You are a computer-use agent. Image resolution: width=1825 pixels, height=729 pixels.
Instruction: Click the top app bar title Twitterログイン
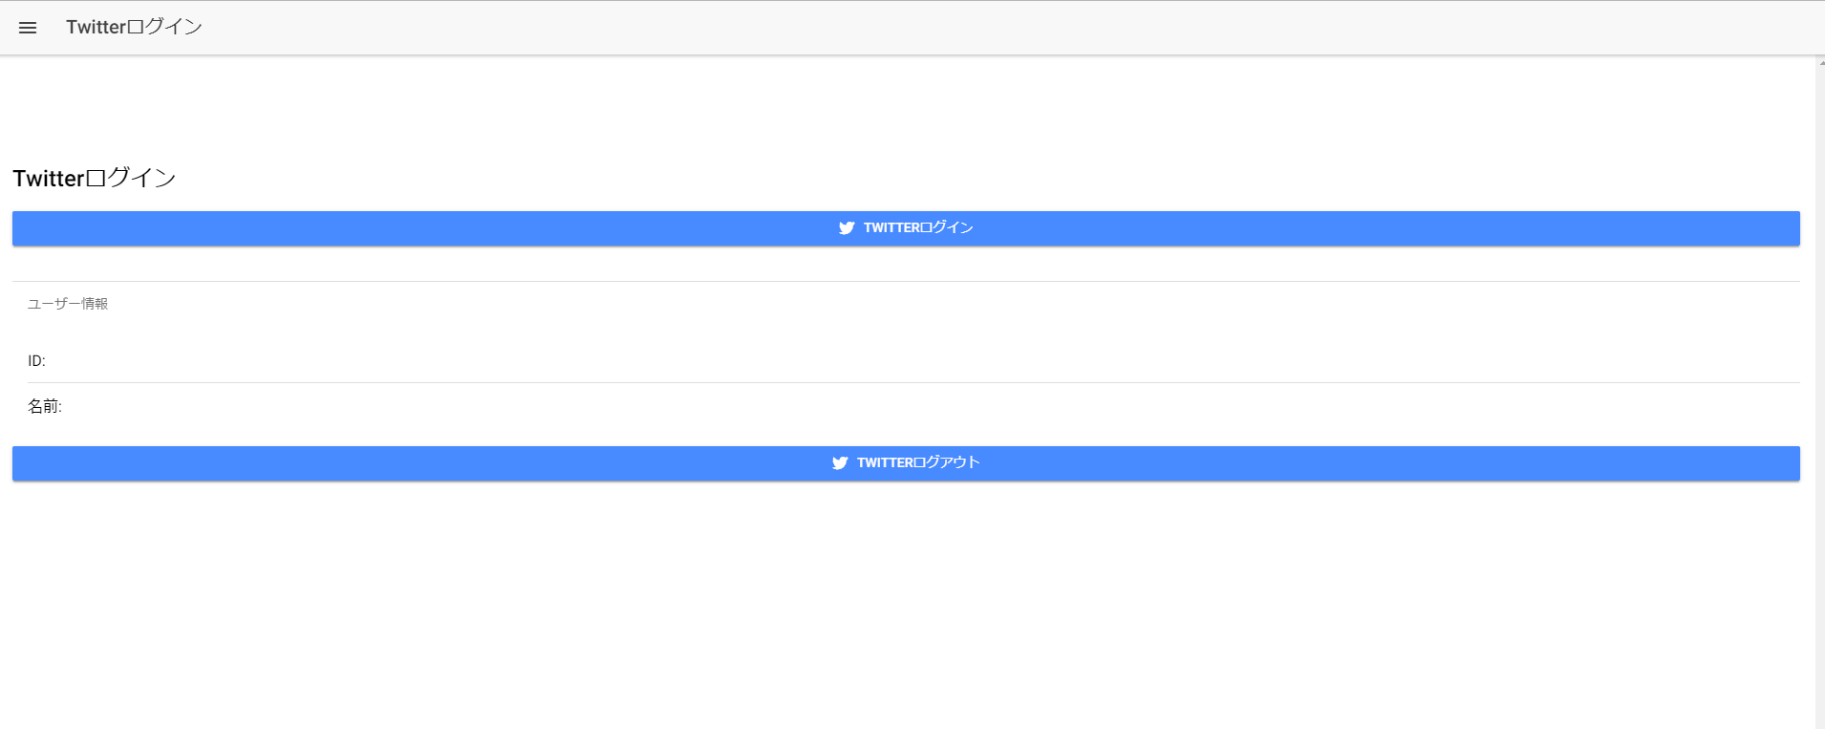(134, 27)
